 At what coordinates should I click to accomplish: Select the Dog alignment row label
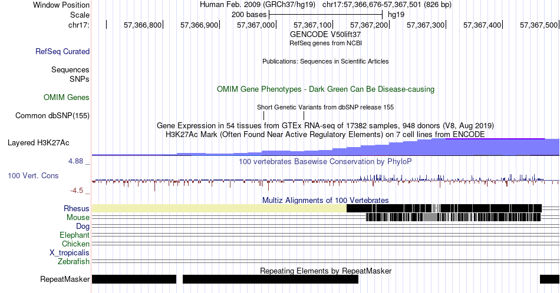pyautogui.click(x=83, y=227)
